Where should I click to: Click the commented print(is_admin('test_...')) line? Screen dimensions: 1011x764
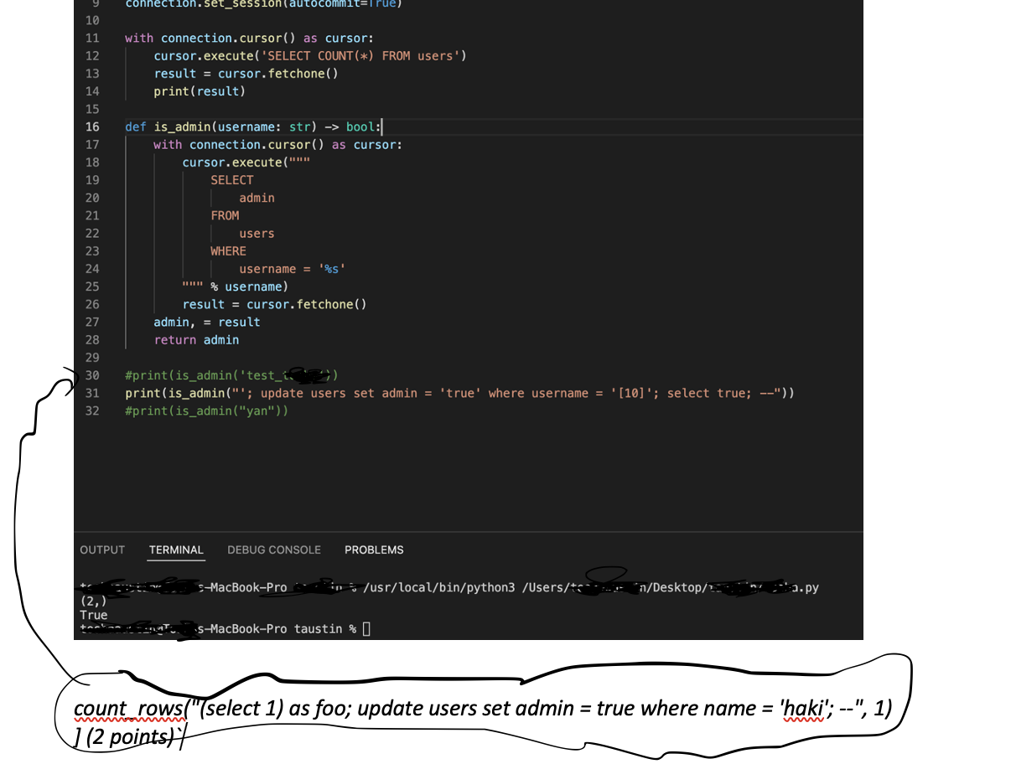click(x=231, y=375)
